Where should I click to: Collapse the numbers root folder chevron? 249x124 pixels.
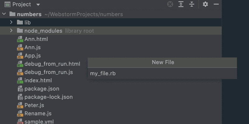[4, 14]
